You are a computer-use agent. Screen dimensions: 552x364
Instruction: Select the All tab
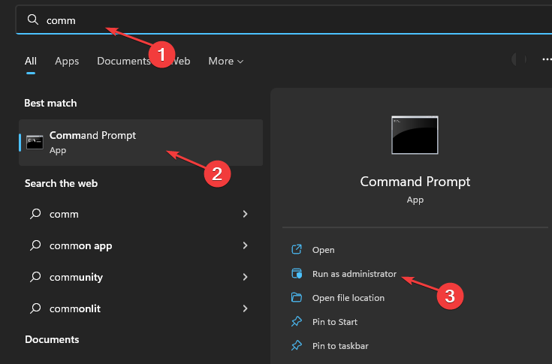31,62
